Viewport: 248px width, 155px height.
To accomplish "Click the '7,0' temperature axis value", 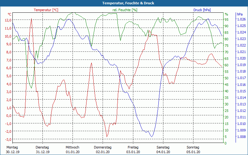I will [x=9, y=60].
